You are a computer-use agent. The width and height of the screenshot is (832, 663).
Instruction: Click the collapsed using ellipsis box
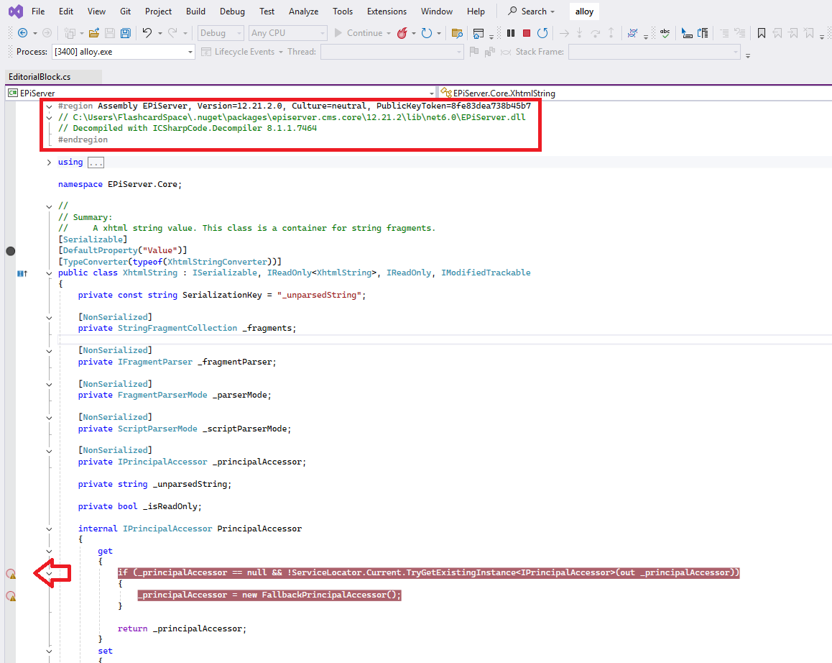(x=96, y=163)
